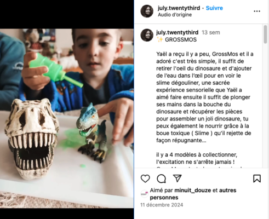Share the post via paper plane icon
The width and height of the screenshot is (269, 219).
tap(178, 178)
